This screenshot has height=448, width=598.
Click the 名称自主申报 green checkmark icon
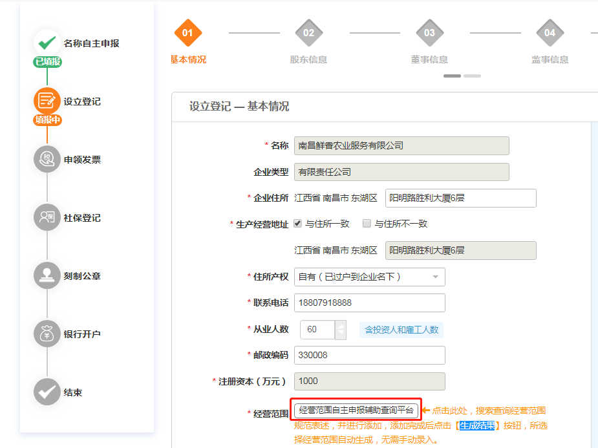(x=47, y=43)
